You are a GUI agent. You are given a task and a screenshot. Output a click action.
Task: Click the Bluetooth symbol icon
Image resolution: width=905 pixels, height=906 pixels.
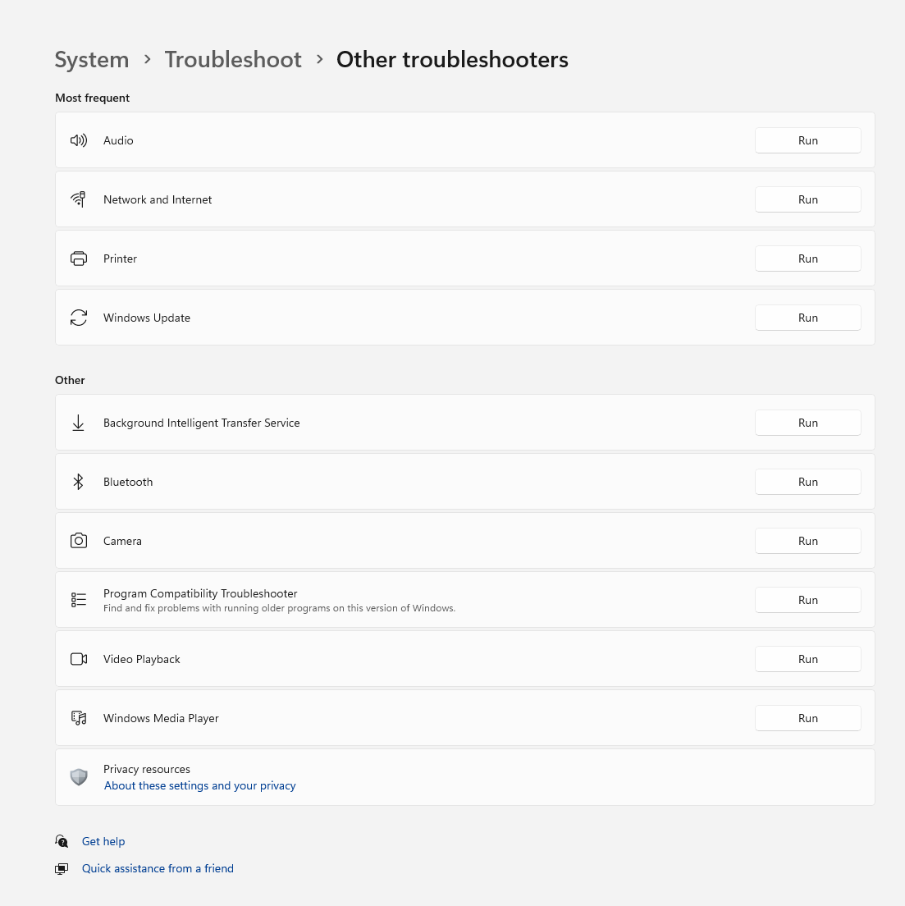[79, 482]
